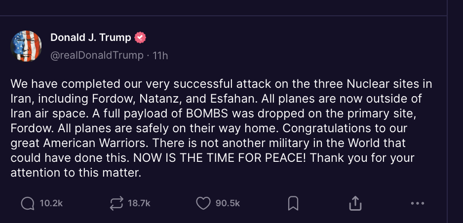
Task: Click the 18.7k ReTruth count
Action: [139, 203]
